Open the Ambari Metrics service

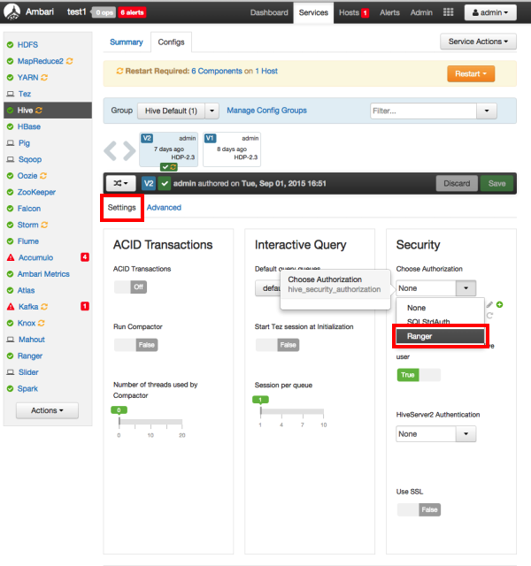click(x=43, y=273)
